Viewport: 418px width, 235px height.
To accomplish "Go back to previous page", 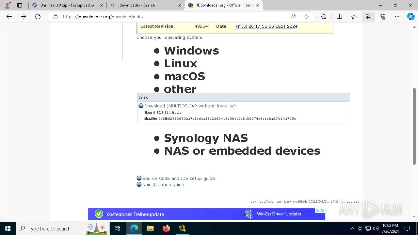I will [9, 17].
